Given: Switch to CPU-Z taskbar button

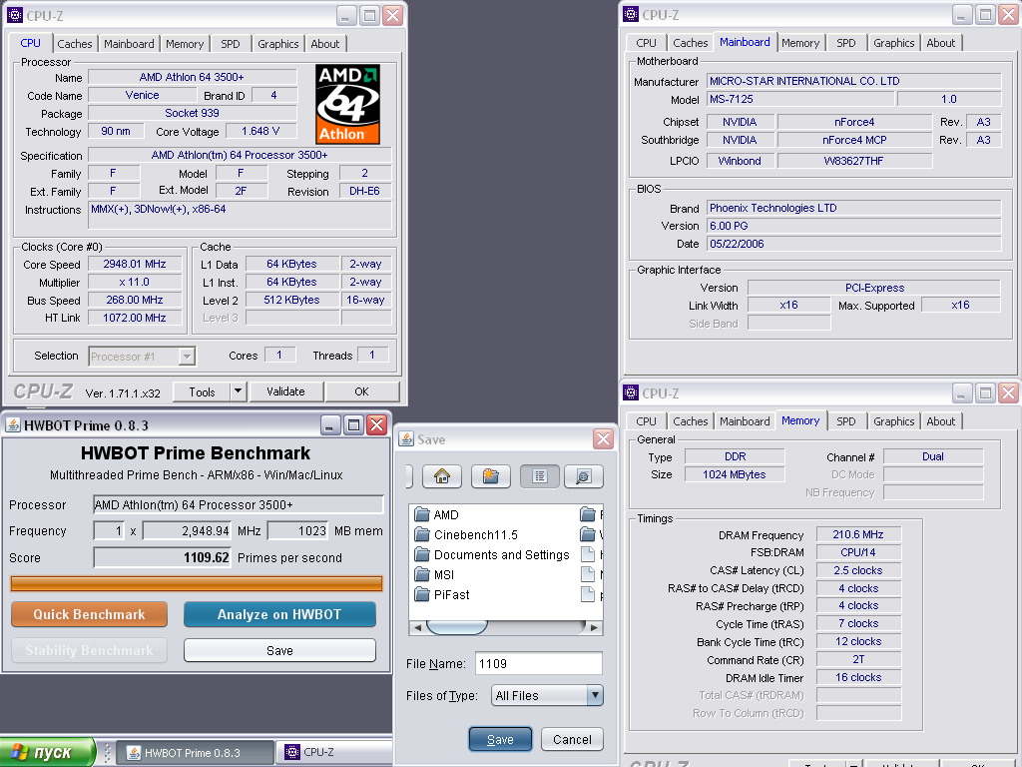Looking at the screenshot, I should coord(335,753).
